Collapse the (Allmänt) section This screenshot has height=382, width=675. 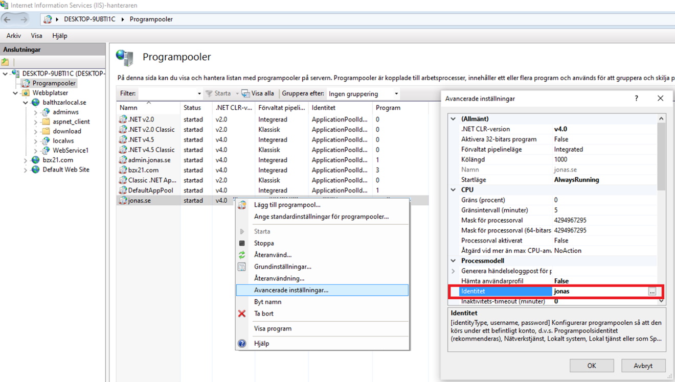453,119
